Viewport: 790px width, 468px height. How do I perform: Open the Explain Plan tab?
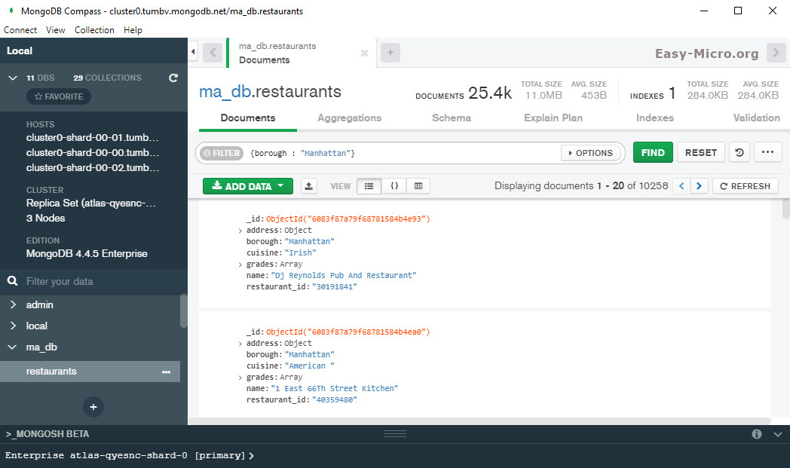pos(553,118)
